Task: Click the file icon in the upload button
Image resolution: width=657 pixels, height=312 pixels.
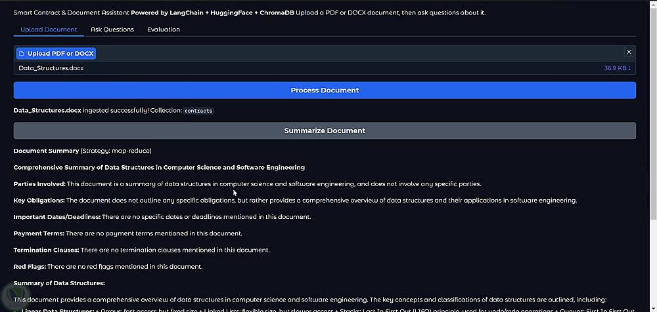Action: click(x=22, y=54)
